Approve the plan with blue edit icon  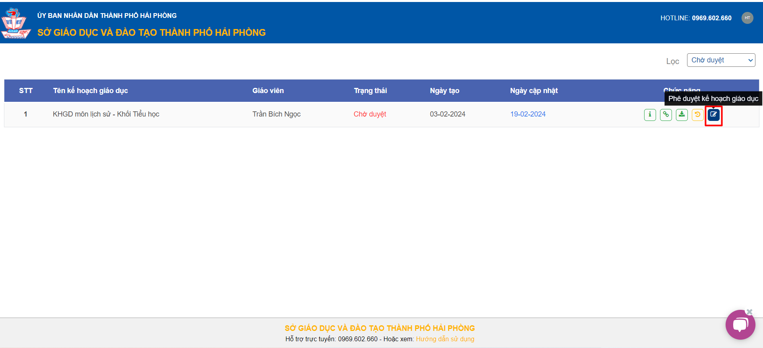713,115
